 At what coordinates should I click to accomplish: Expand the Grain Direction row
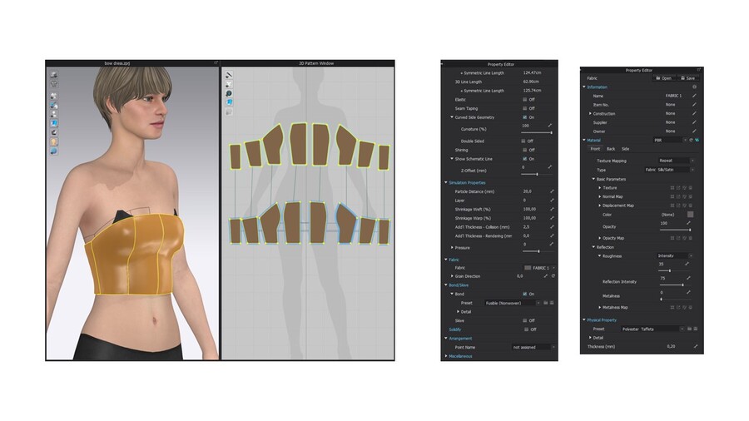452,276
